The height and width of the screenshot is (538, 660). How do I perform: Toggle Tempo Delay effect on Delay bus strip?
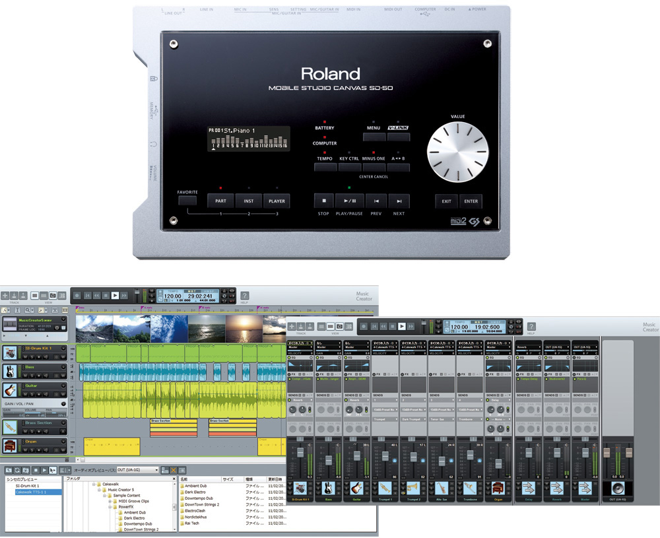pos(518,379)
